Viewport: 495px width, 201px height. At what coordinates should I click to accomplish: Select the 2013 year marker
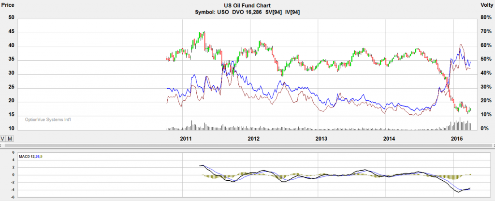321,139
